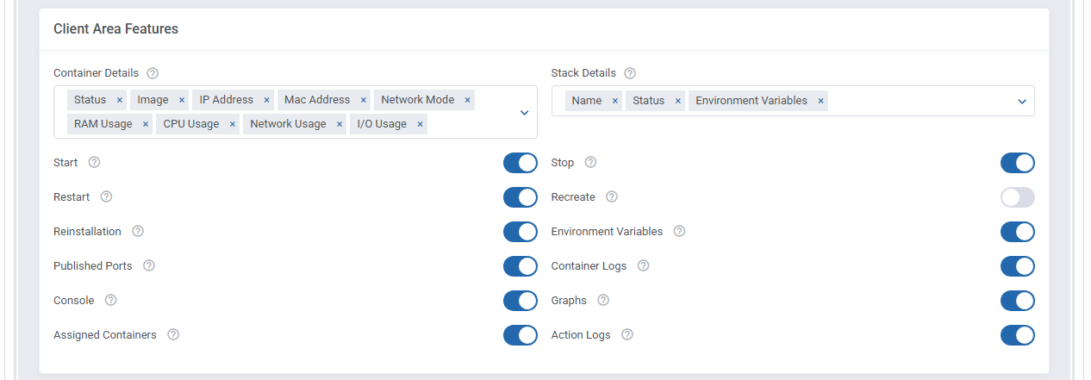Click the Action Logs label

[x=581, y=334]
